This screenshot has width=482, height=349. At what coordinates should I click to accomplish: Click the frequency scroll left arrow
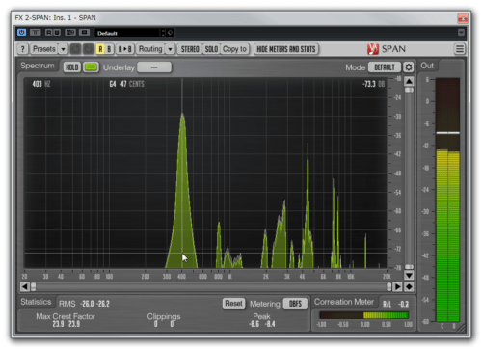point(25,286)
